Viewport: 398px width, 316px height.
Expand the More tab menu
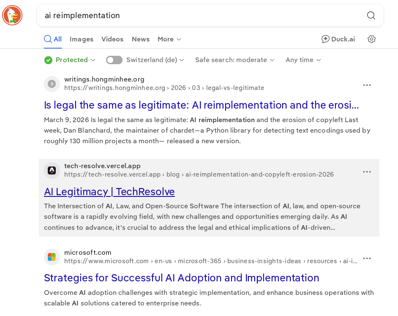(x=169, y=39)
